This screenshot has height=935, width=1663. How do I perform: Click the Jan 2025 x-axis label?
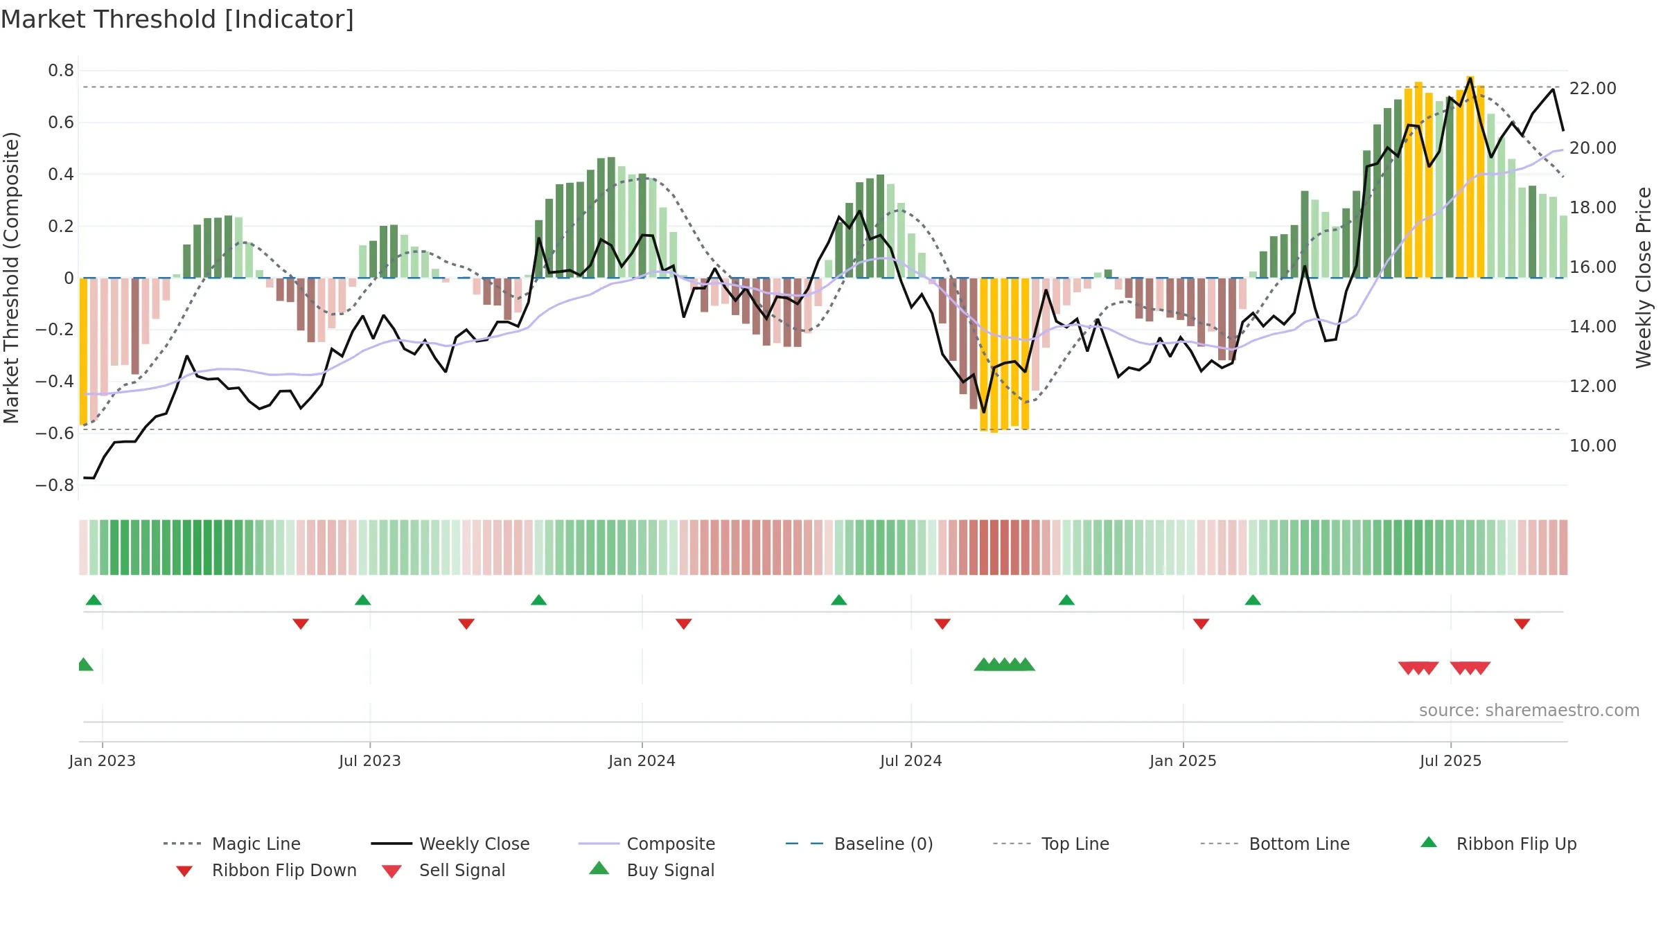coord(1184,760)
